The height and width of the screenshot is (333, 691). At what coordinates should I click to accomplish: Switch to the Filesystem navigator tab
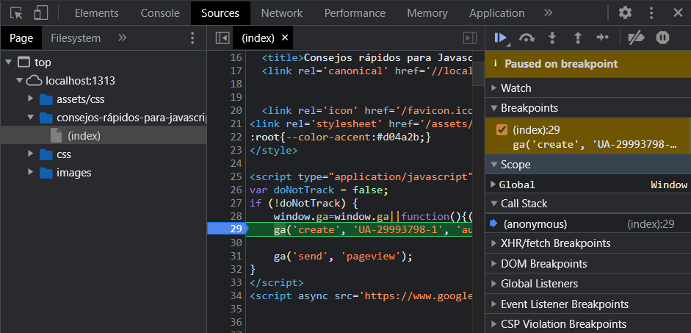[x=76, y=38]
